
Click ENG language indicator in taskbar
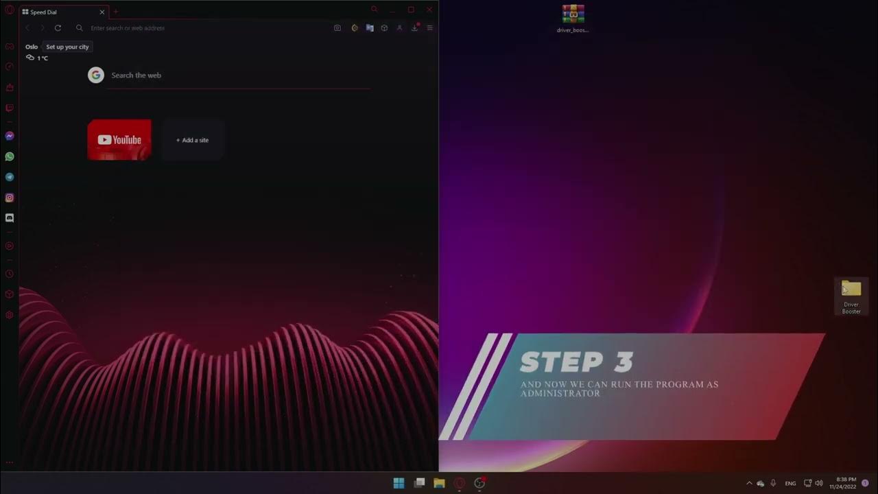tap(791, 483)
